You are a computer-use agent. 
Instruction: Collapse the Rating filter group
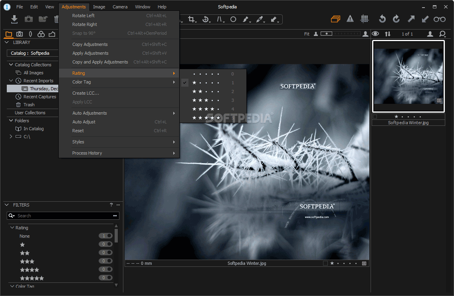point(12,228)
